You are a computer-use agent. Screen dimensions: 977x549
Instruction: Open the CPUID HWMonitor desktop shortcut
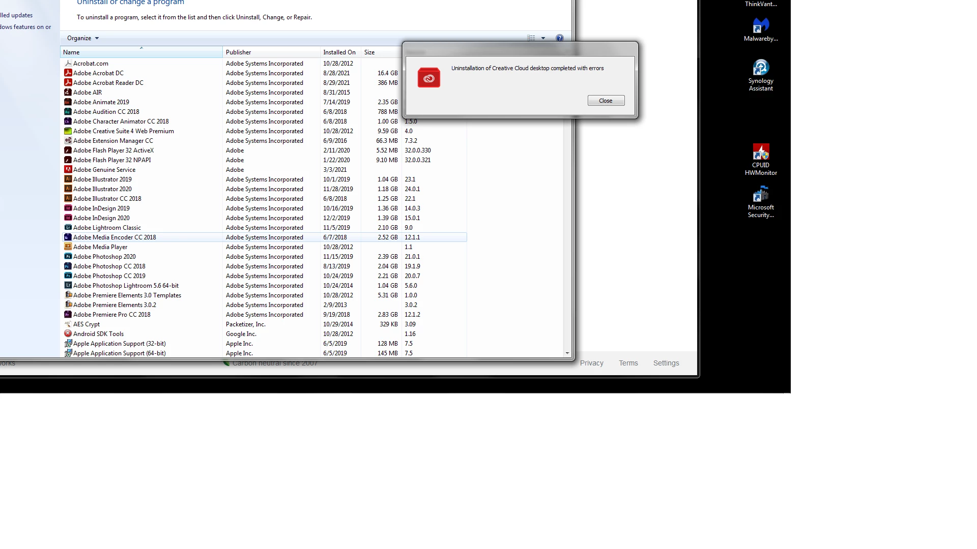point(761,152)
